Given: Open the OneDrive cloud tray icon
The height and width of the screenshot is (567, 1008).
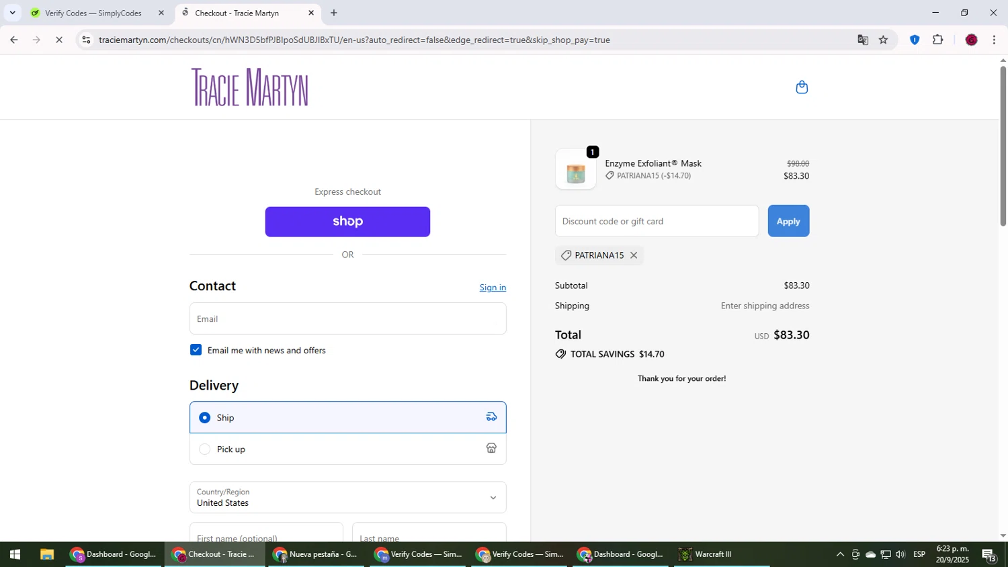Looking at the screenshot, I should click(x=870, y=554).
